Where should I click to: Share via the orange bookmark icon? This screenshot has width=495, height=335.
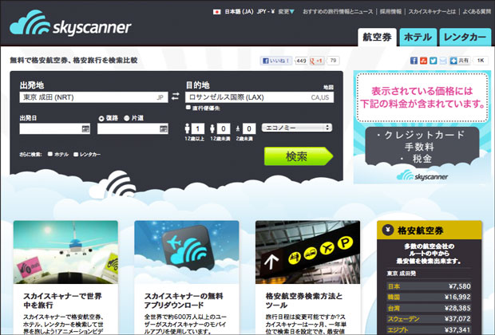coord(423,61)
